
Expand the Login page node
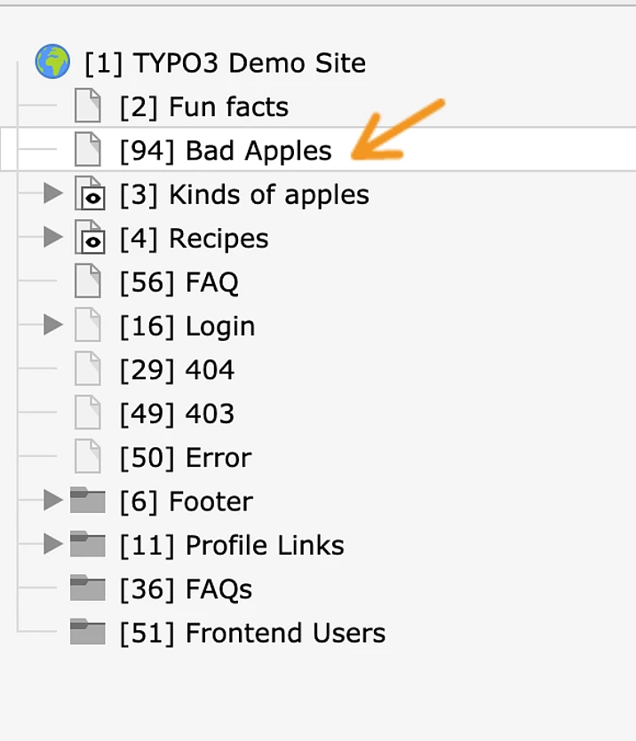click(x=53, y=325)
